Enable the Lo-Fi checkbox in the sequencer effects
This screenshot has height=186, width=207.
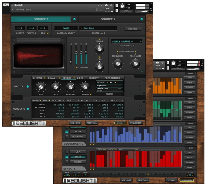(67, 152)
